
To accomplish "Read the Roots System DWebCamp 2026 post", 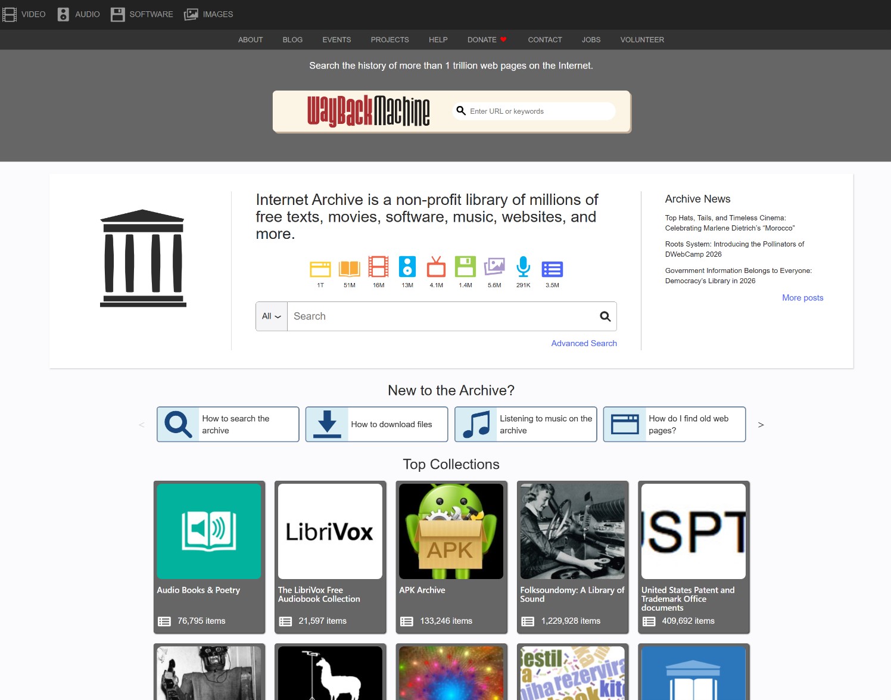I will 734,249.
